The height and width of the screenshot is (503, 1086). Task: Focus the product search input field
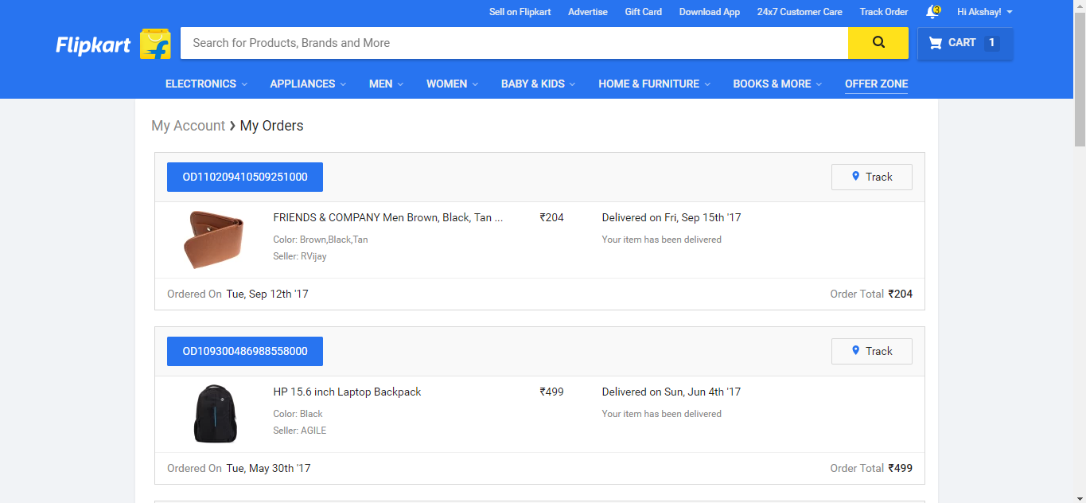(514, 43)
